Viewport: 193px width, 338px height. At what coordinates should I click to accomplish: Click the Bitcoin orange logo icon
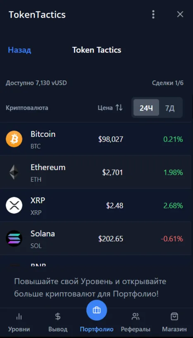coord(14,139)
